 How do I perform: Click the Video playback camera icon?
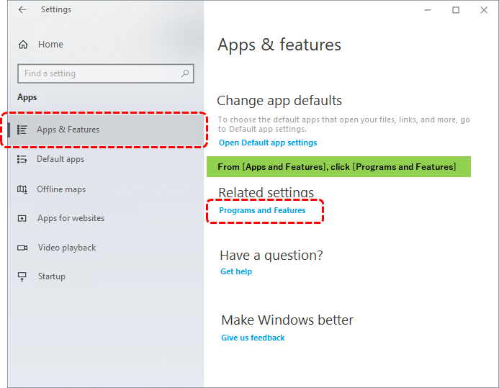pyautogui.click(x=22, y=248)
